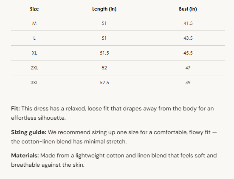Click the 43.5 bust value
Viewport: 234px width, 179px height.
[x=188, y=38]
